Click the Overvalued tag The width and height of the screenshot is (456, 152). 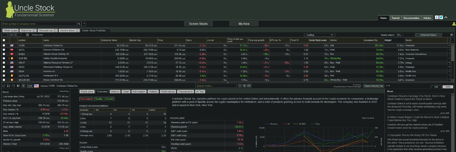(86, 99)
